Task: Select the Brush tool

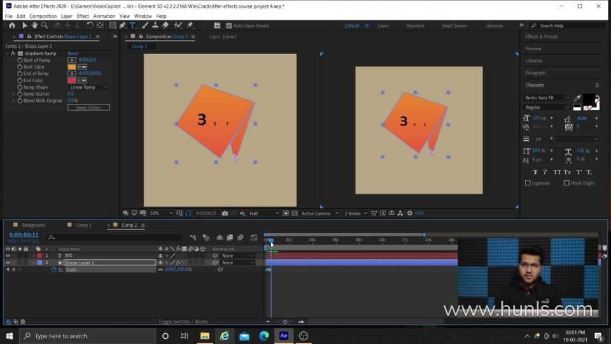Action: click(145, 25)
